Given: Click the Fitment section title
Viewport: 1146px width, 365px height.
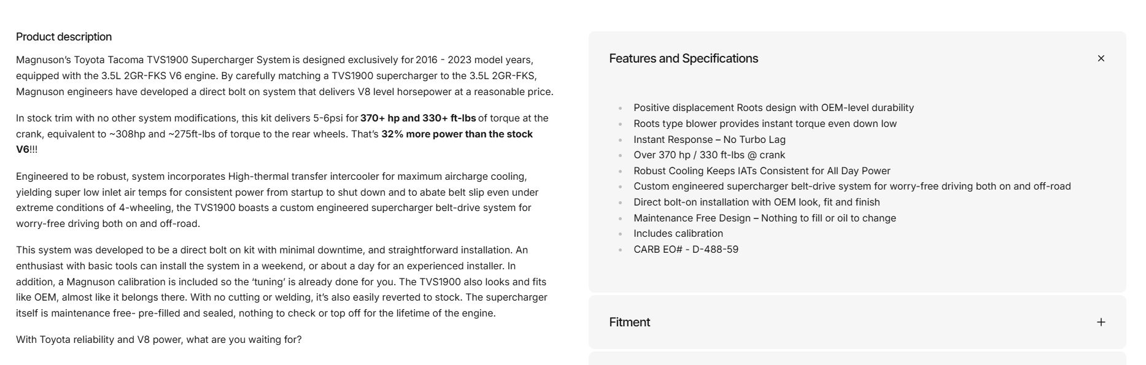Looking at the screenshot, I should point(629,322).
